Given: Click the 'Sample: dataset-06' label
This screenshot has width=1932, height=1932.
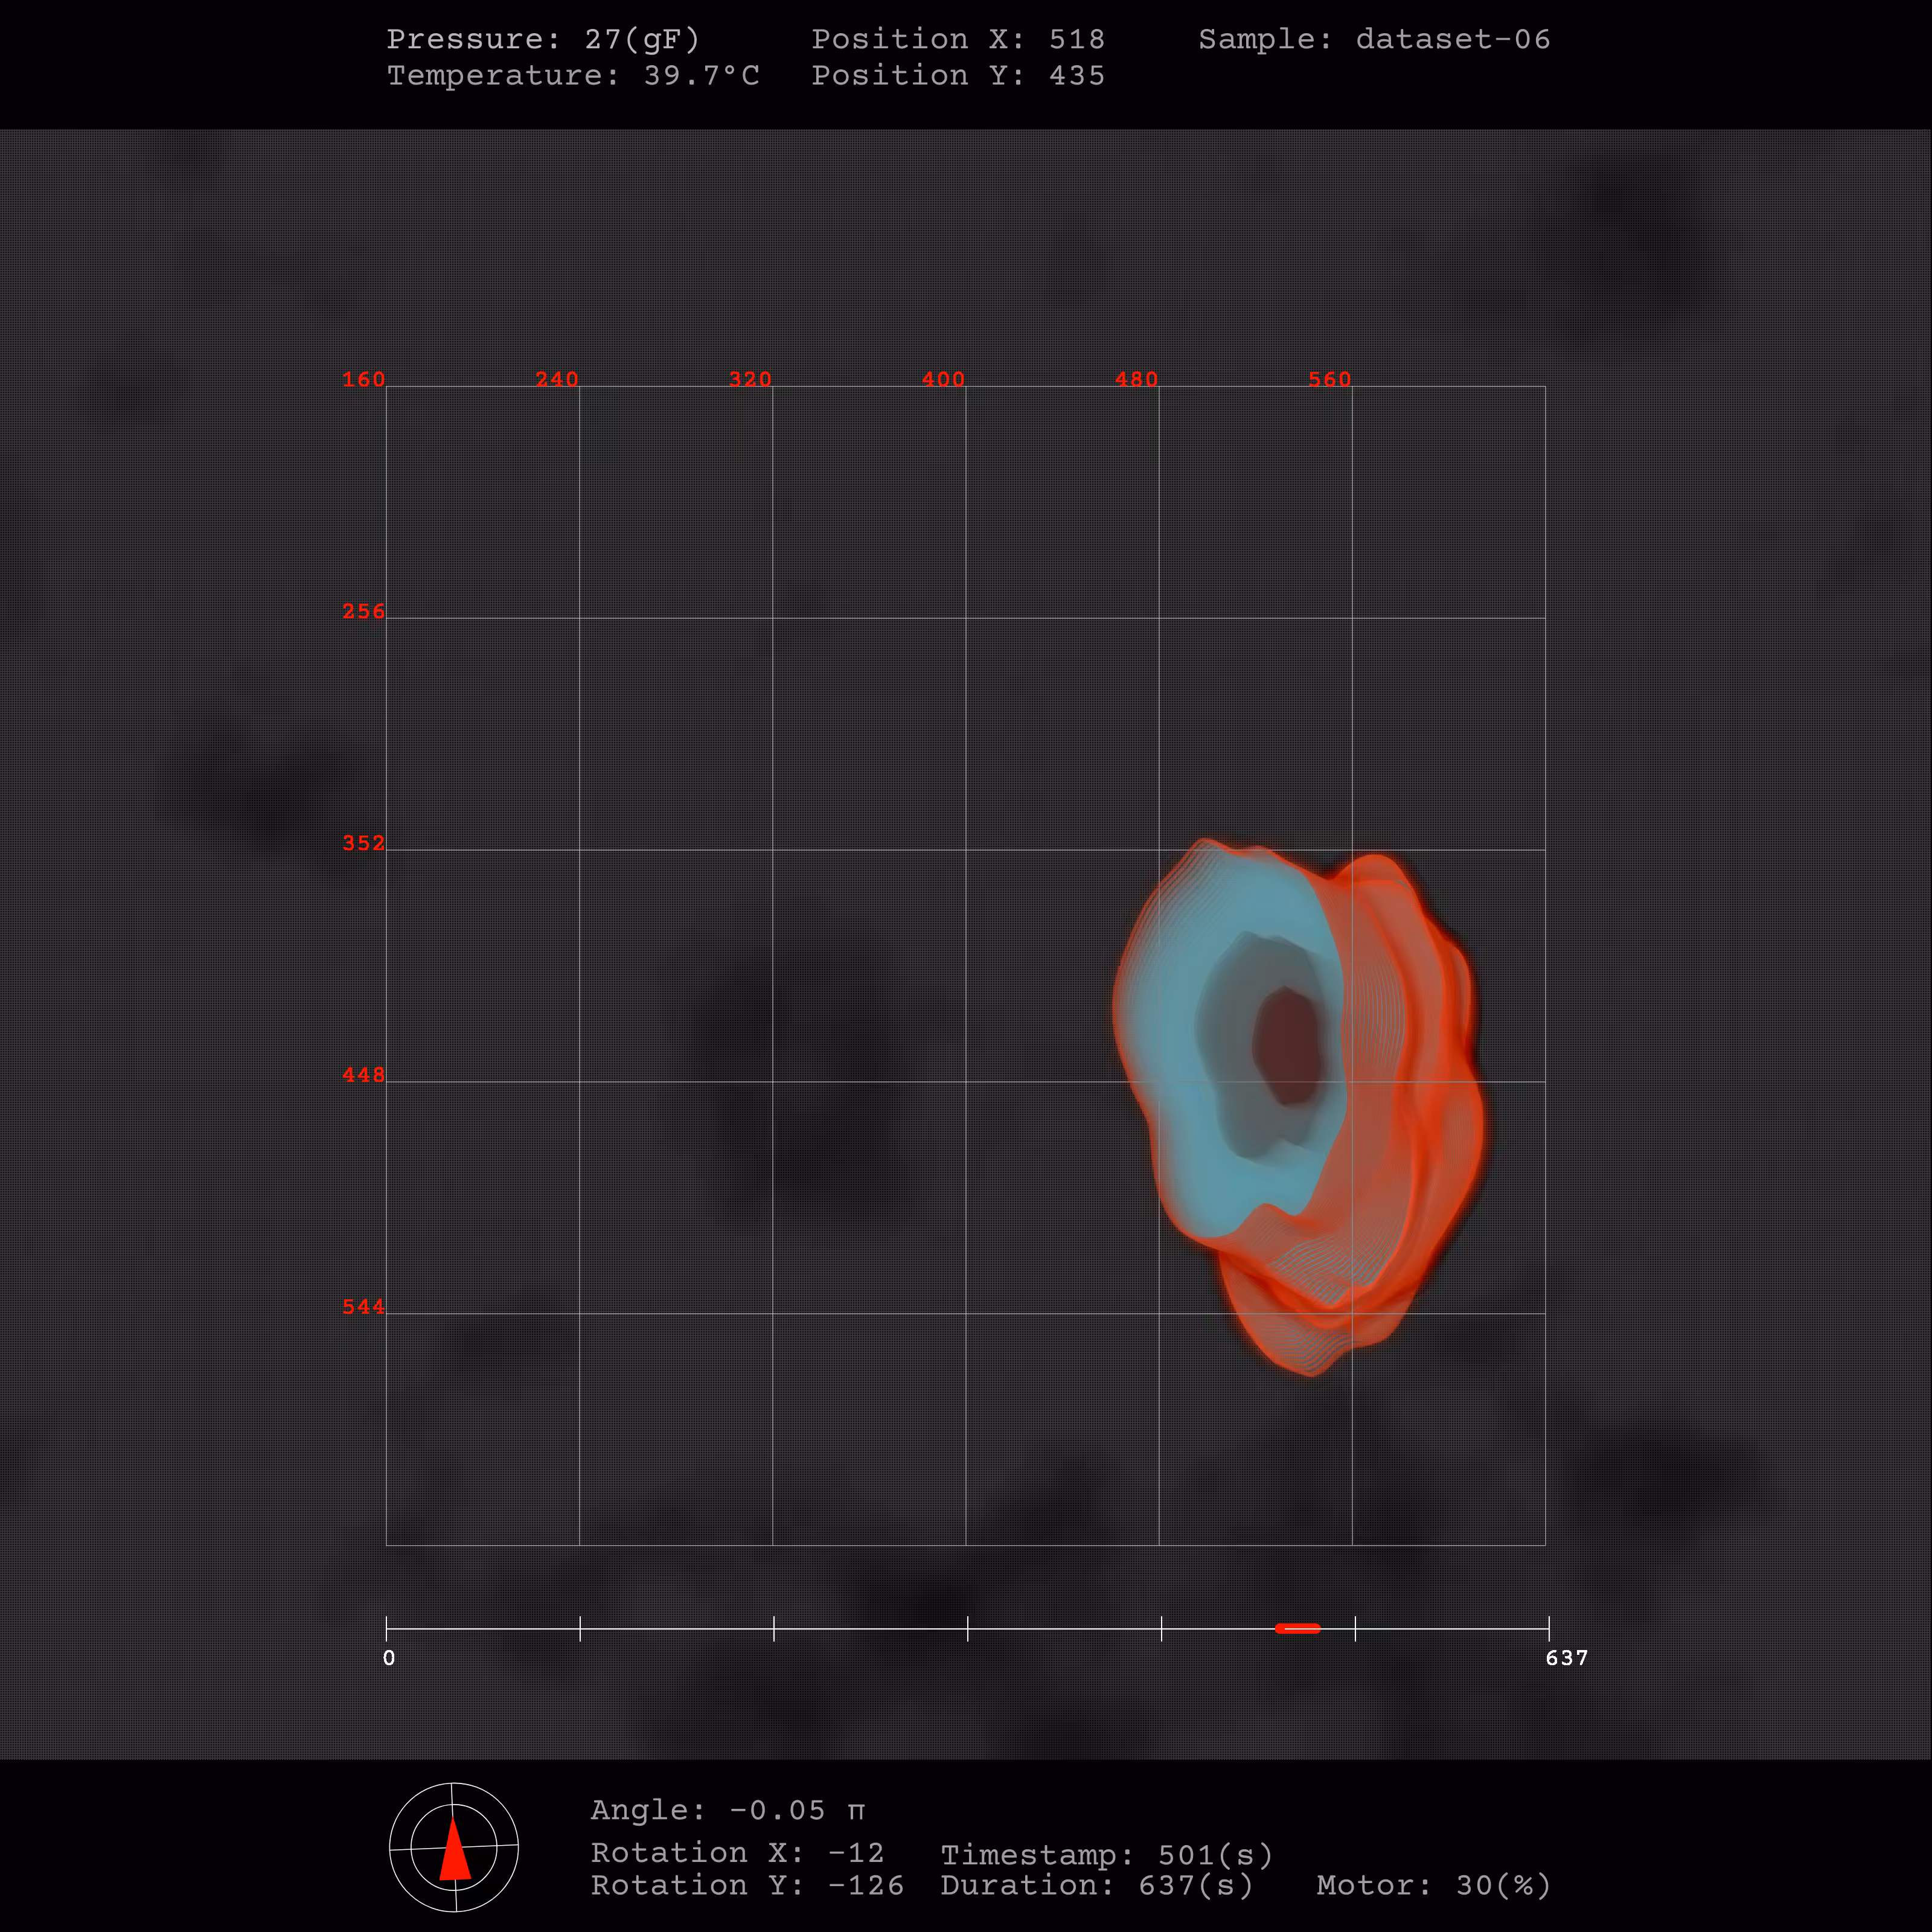Looking at the screenshot, I should [1374, 39].
